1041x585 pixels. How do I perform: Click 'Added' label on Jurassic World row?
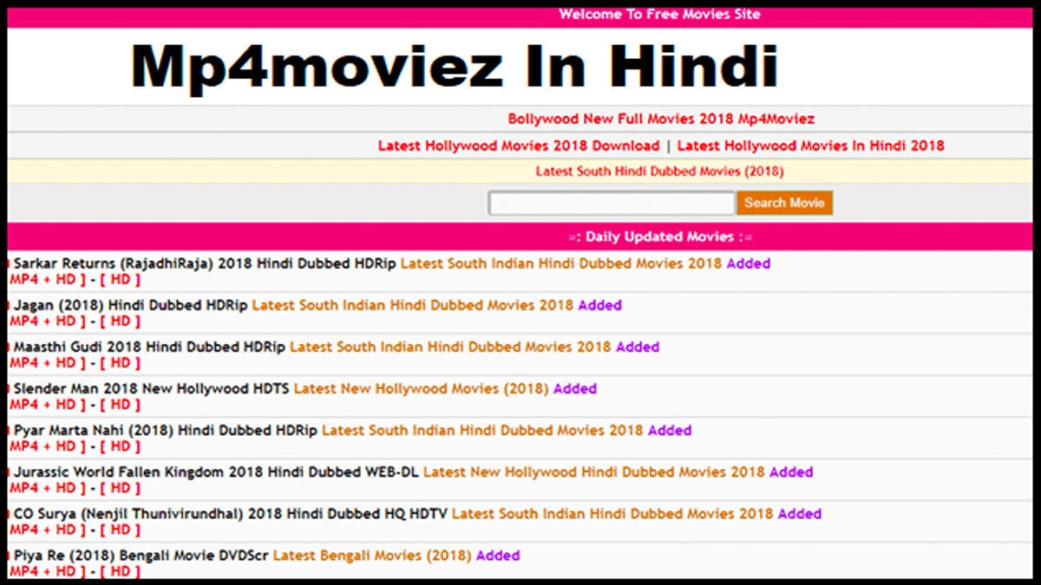pos(791,472)
